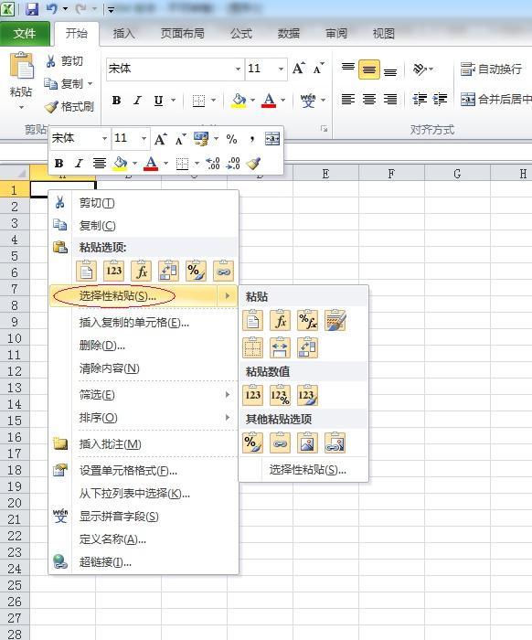532x640 pixels.
Task: Toggle italic in the mini toolbar
Action: pos(79,164)
